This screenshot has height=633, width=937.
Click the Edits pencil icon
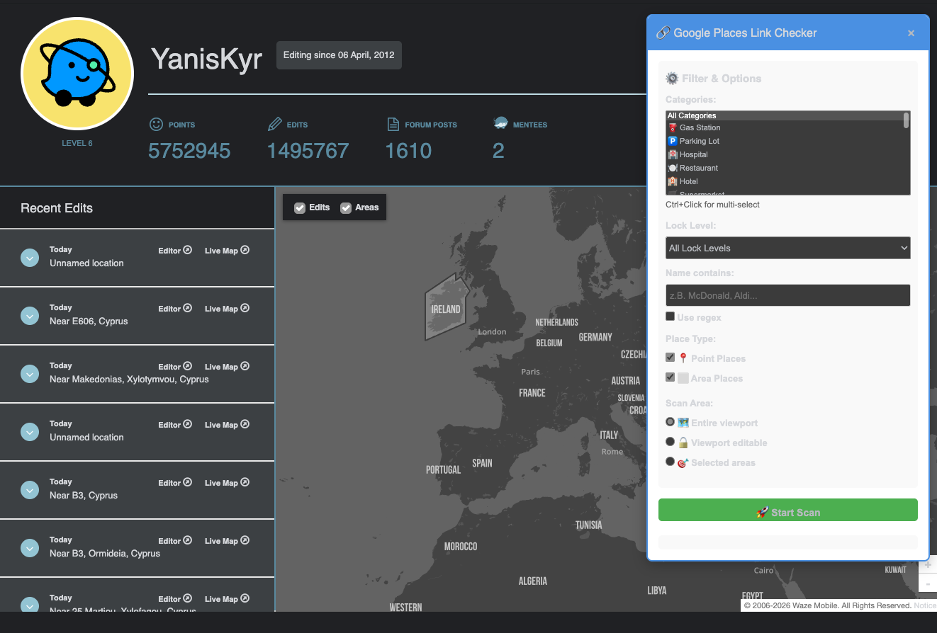click(274, 125)
